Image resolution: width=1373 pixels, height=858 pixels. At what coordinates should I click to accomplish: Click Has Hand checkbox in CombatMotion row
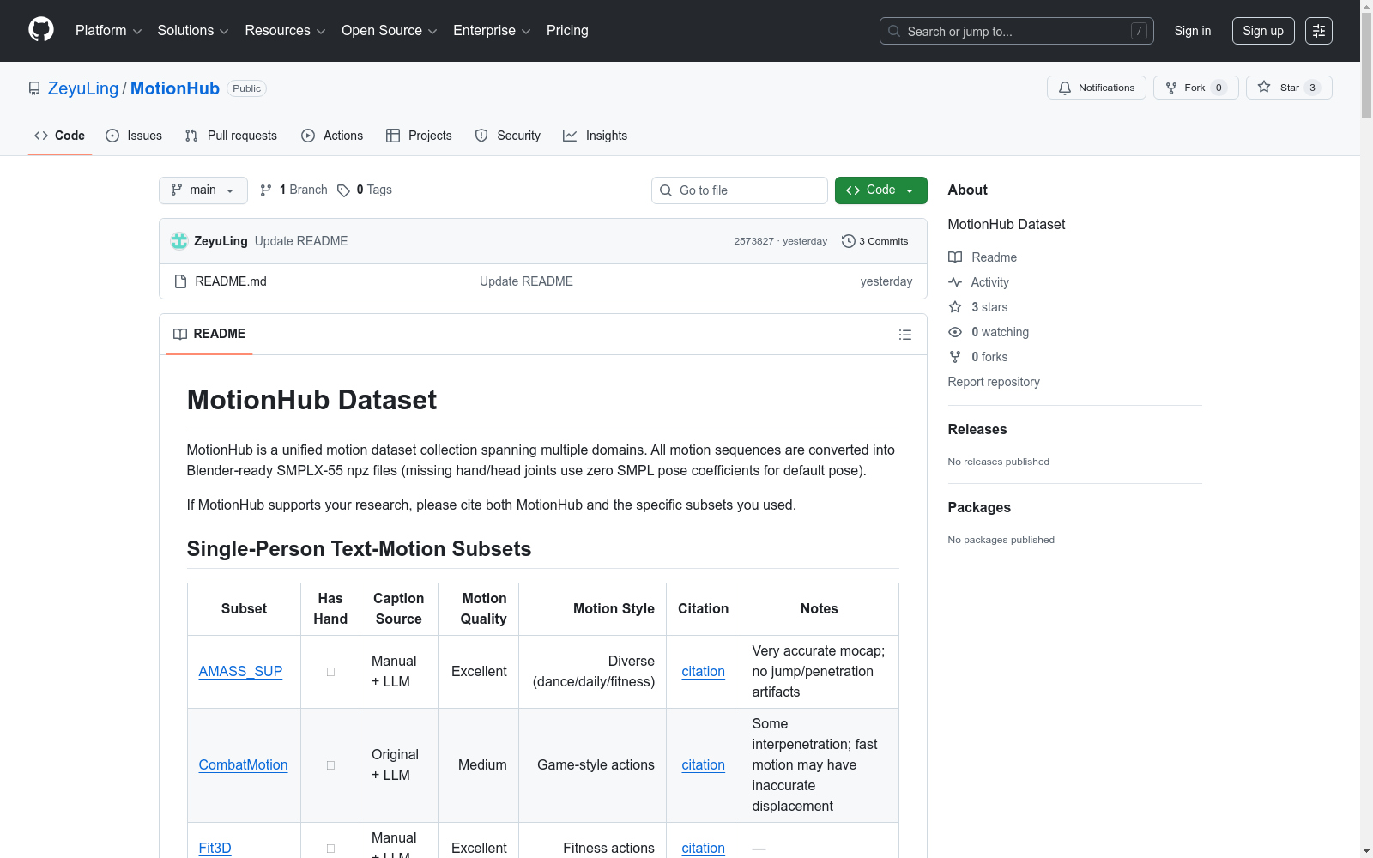point(330,765)
